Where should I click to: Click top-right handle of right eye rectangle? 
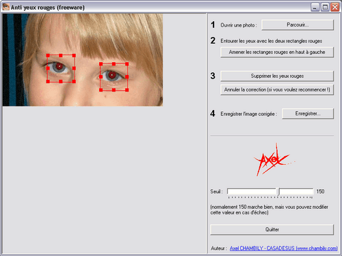click(127, 64)
